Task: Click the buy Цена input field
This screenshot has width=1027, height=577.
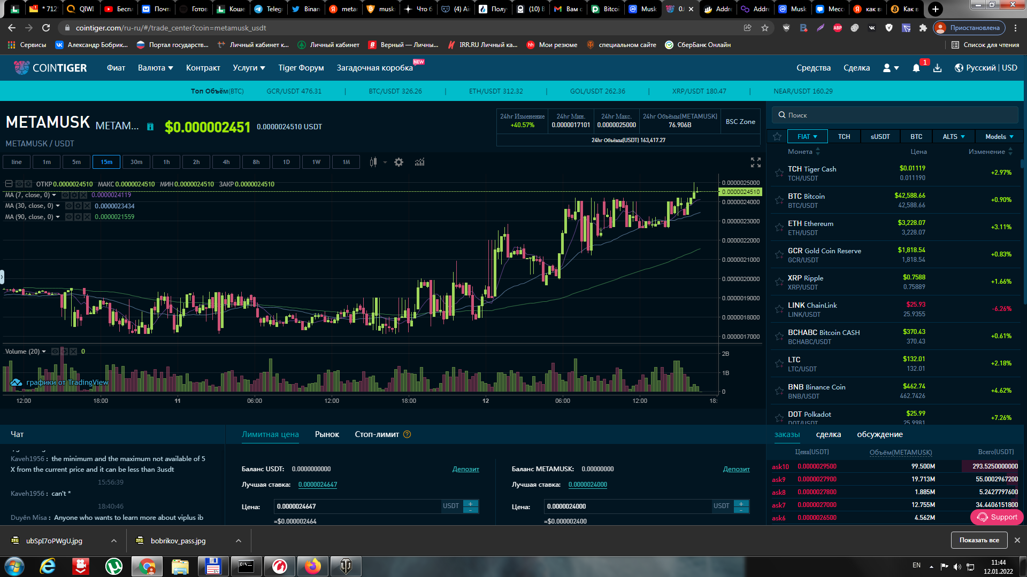Action: point(358,506)
